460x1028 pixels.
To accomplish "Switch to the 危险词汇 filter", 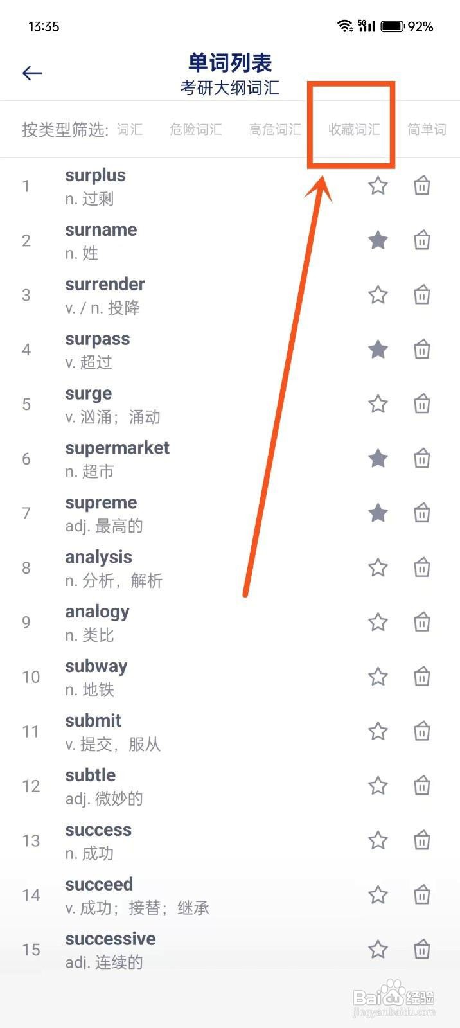I will tap(196, 129).
